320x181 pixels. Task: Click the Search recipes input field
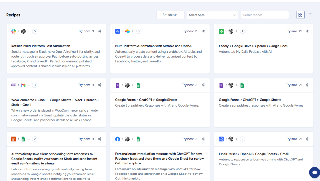click(x=264, y=15)
